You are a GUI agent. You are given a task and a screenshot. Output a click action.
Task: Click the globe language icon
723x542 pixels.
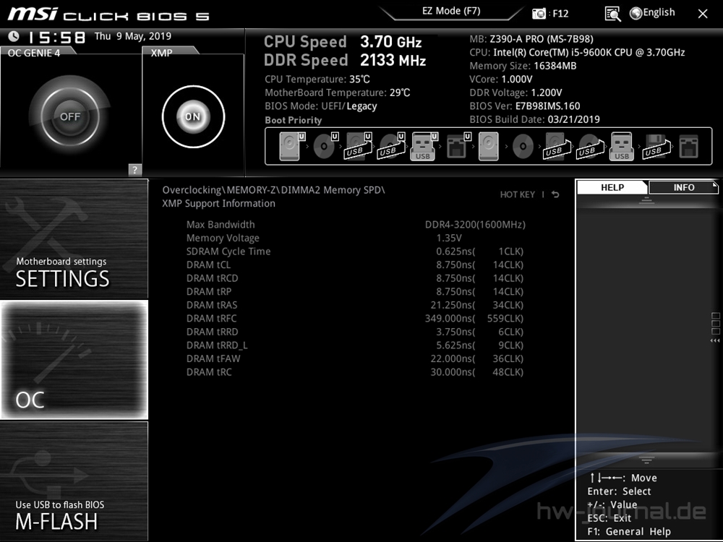636,13
